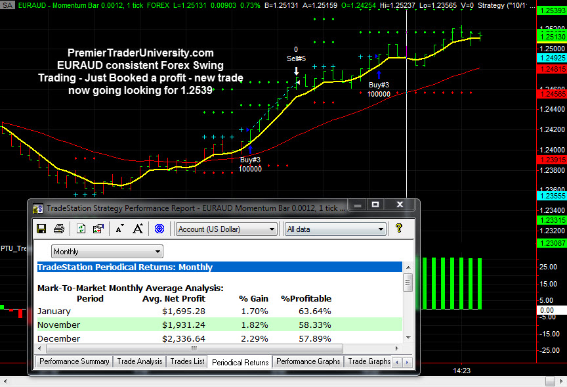The width and height of the screenshot is (567, 387).
Task: Select the highlighted November row
Action: tap(219, 325)
